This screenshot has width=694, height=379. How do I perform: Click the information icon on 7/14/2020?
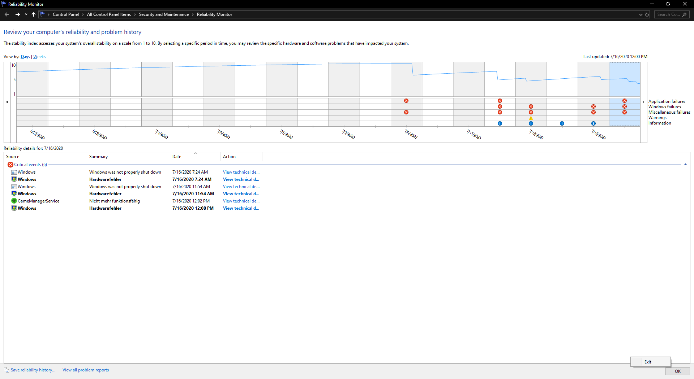pyautogui.click(x=562, y=123)
